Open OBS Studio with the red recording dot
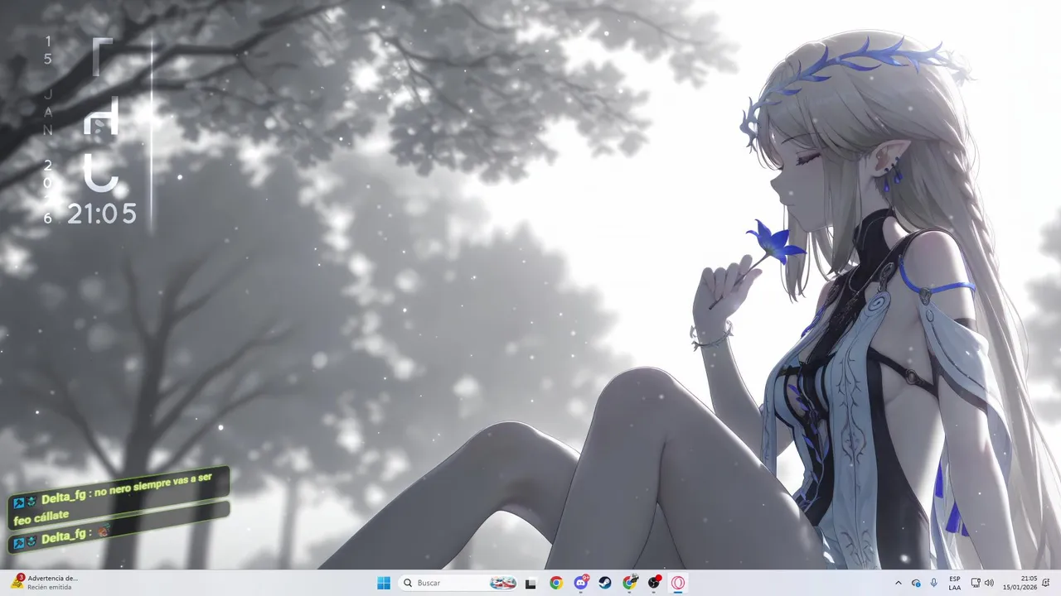Viewport: 1061px width, 596px height. [654, 583]
